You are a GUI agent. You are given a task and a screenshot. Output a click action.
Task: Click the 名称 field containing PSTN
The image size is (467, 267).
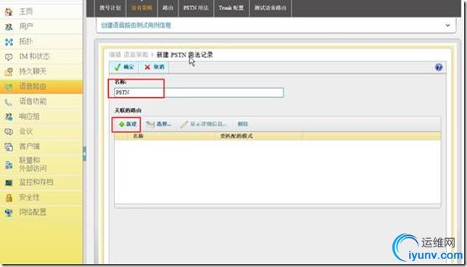pos(199,93)
